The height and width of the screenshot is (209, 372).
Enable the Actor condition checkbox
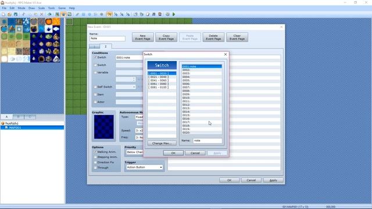pos(95,102)
